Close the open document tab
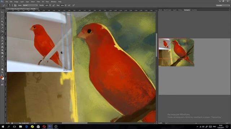This screenshot has width=231, height=129. [x=38, y=9]
